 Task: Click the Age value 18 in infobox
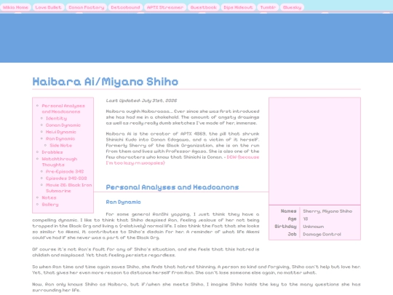point(306,219)
